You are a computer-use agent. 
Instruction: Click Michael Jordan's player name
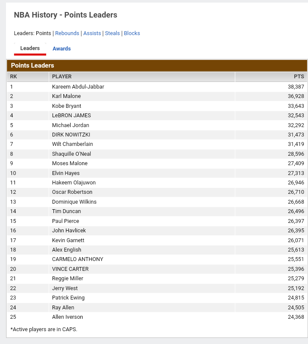tap(71, 125)
